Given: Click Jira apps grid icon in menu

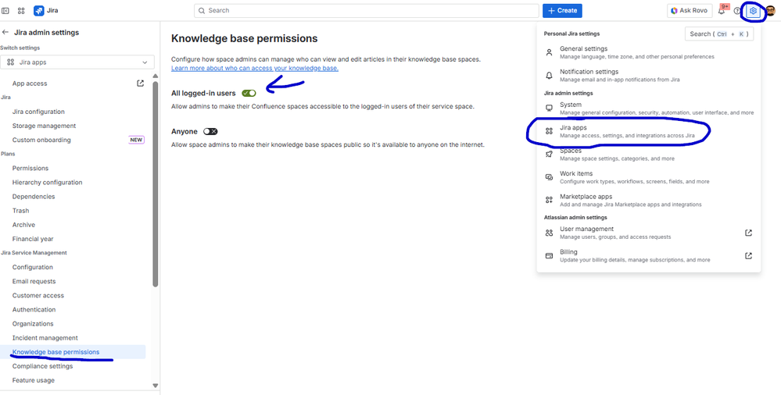Looking at the screenshot, I should tap(549, 131).
